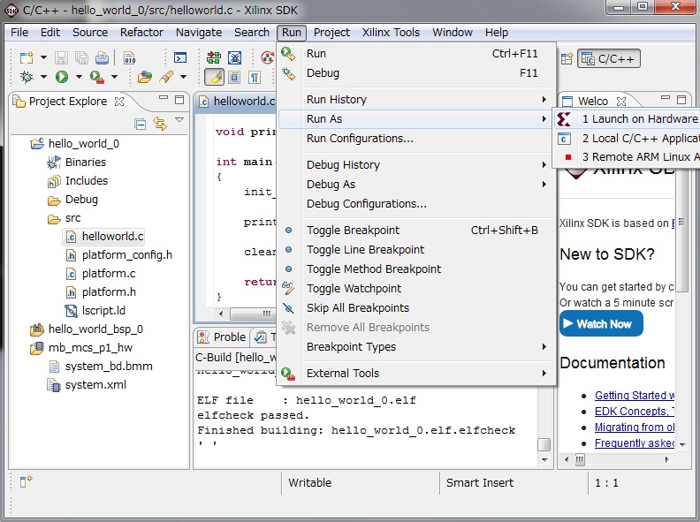700x522 pixels.
Task: Toggle Show Whitespace Characters paragraph button
Action: 255,77
